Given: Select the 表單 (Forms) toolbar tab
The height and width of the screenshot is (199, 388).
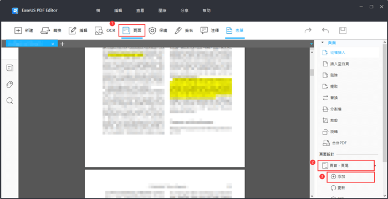Looking at the screenshot, I should (235, 30).
